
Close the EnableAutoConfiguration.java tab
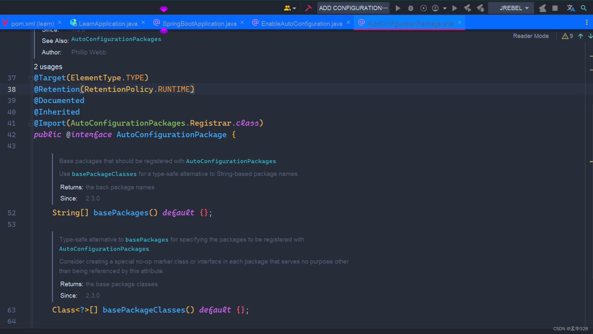[x=348, y=23]
